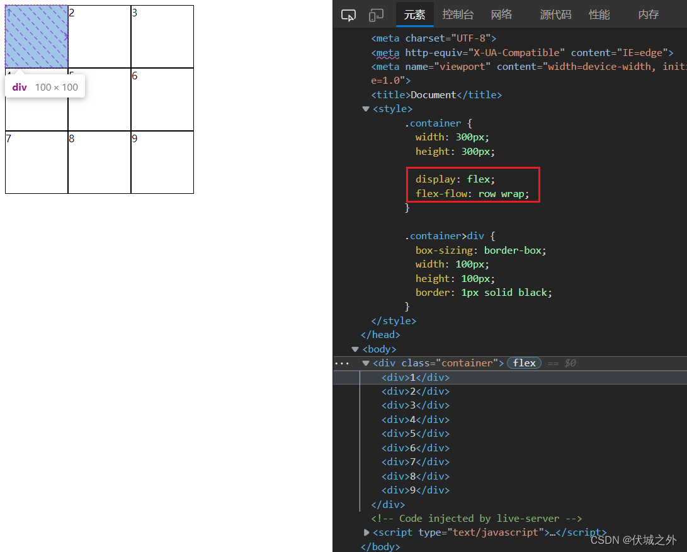Viewport: 687px width, 552px height.
Task: Click the 'Code injected by live-server' comment
Action: pos(476,519)
